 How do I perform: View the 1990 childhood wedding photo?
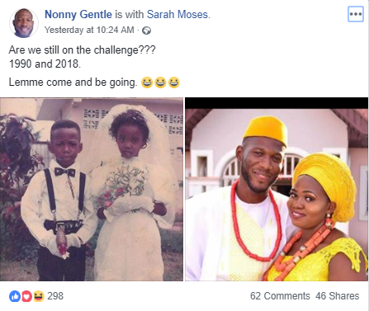point(92,189)
